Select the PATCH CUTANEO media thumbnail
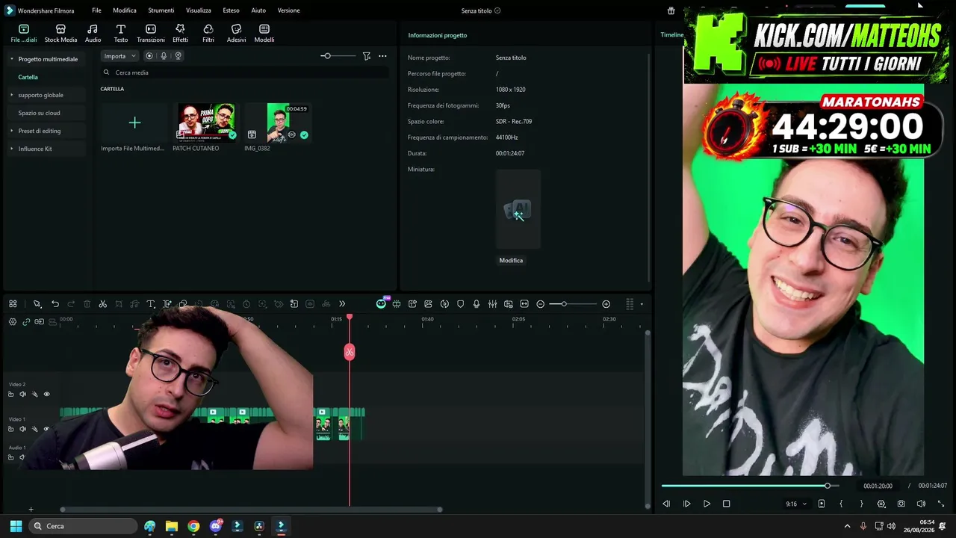956x538 pixels. (206, 123)
